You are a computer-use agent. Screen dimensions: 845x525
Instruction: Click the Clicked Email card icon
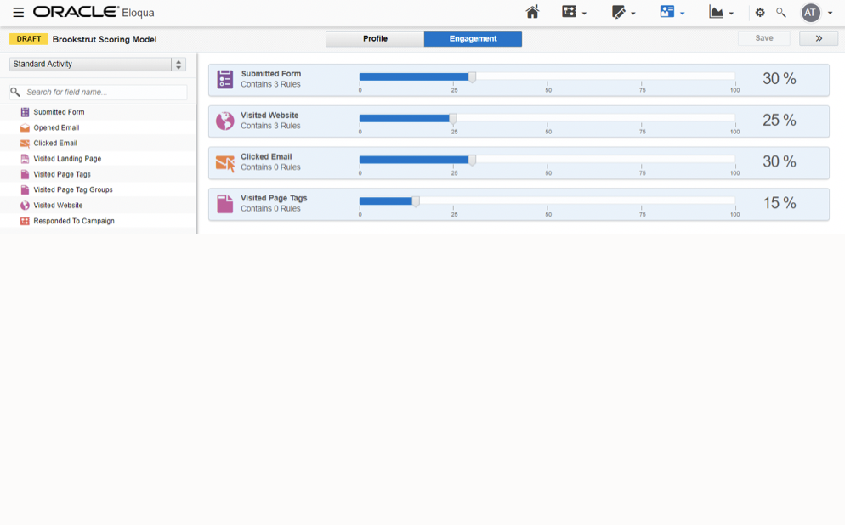(x=225, y=162)
